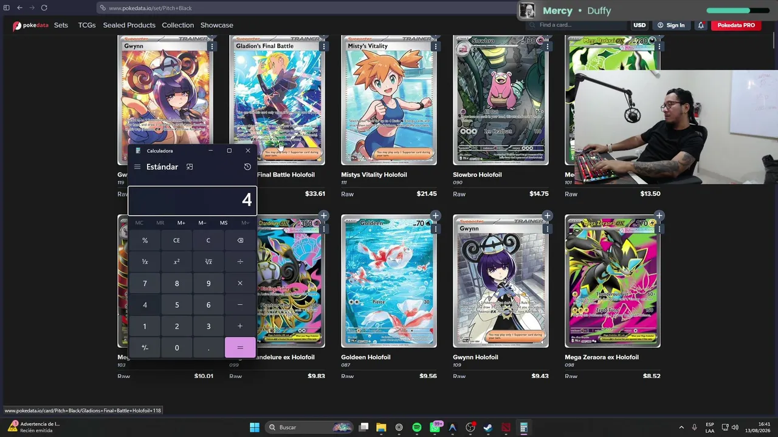Open the Windows Start menu

[x=255, y=427]
